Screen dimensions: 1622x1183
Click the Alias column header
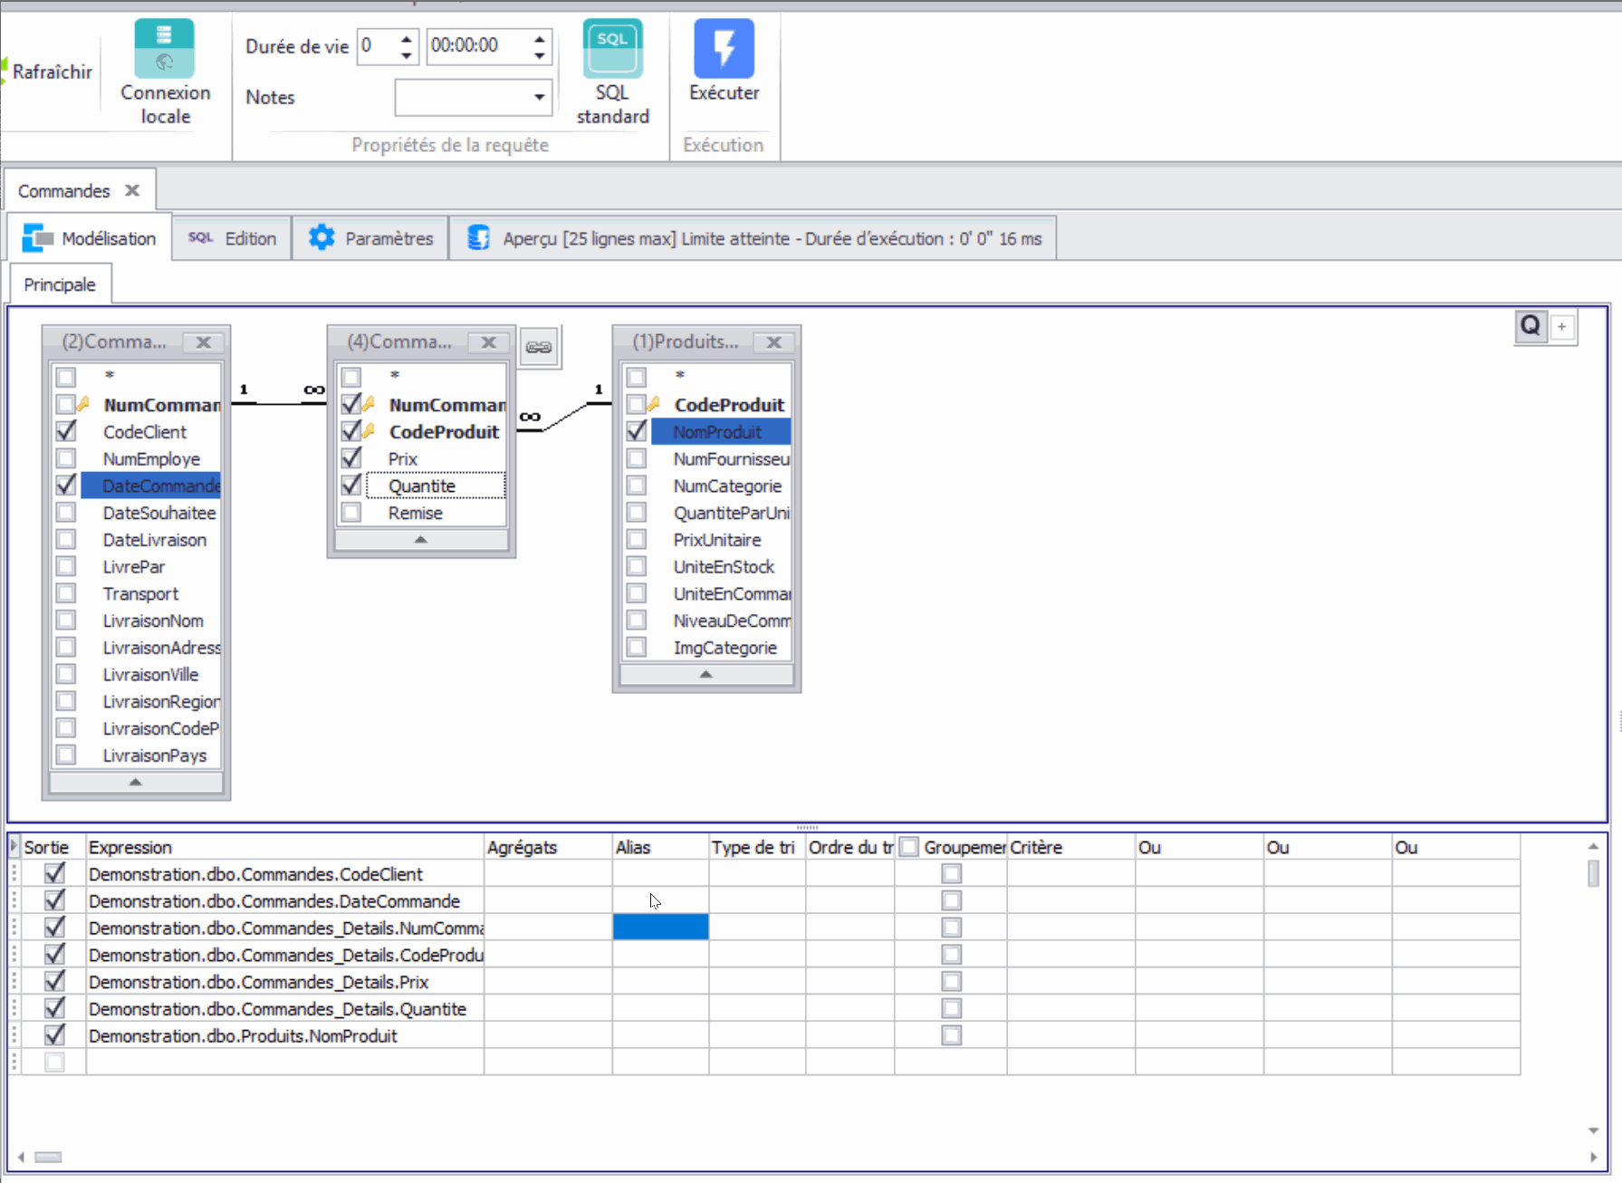(661, 847)
